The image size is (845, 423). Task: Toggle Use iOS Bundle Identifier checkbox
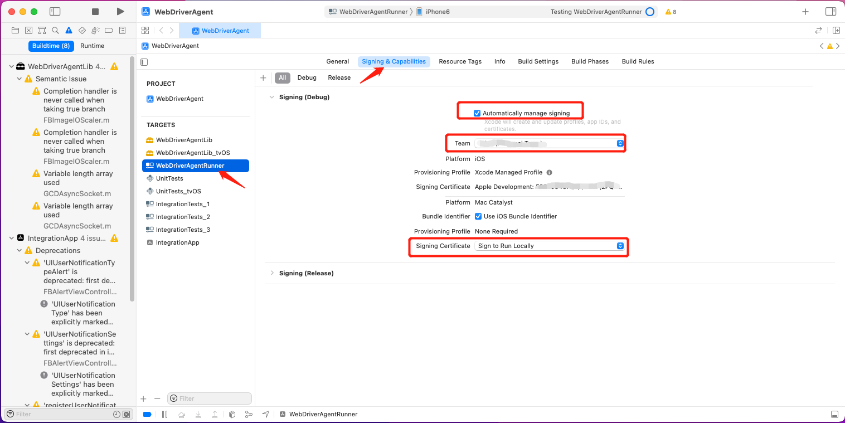478,216
